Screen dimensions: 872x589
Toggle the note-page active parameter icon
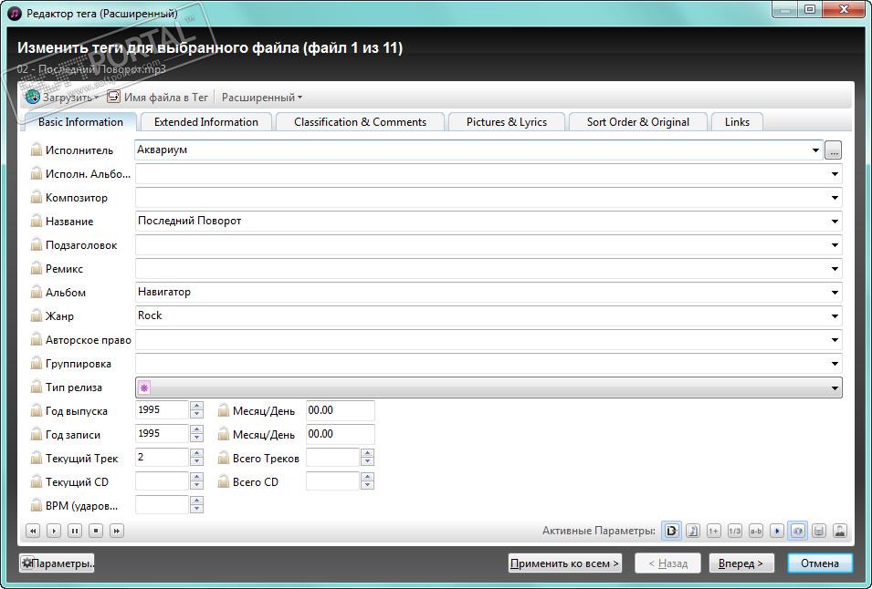pos(693,531)
